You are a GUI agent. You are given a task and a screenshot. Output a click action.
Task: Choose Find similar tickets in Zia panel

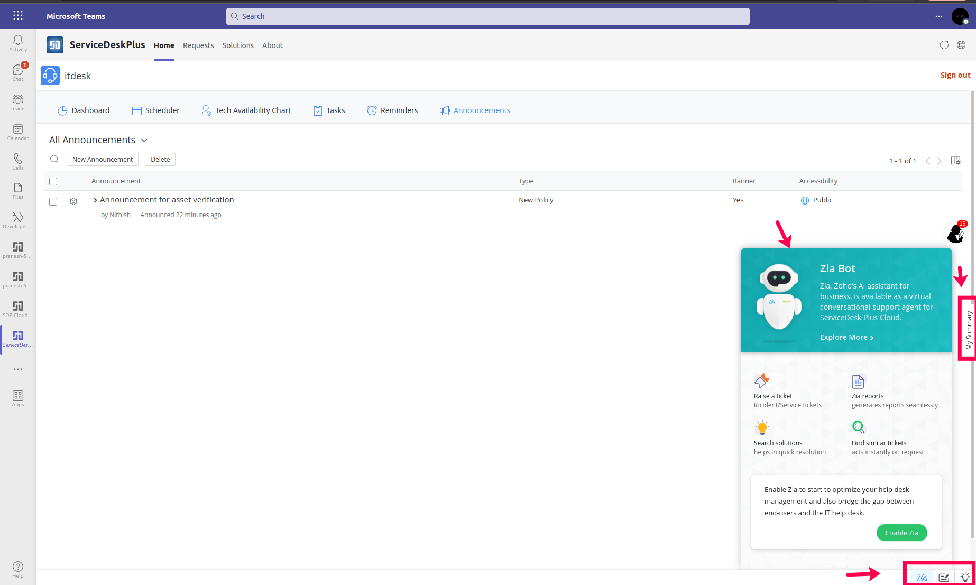coord(888,439)
